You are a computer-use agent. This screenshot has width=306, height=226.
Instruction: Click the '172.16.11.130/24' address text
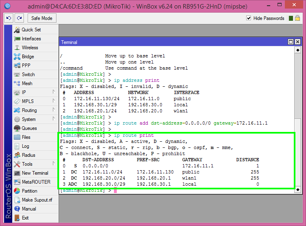[97, 99]
